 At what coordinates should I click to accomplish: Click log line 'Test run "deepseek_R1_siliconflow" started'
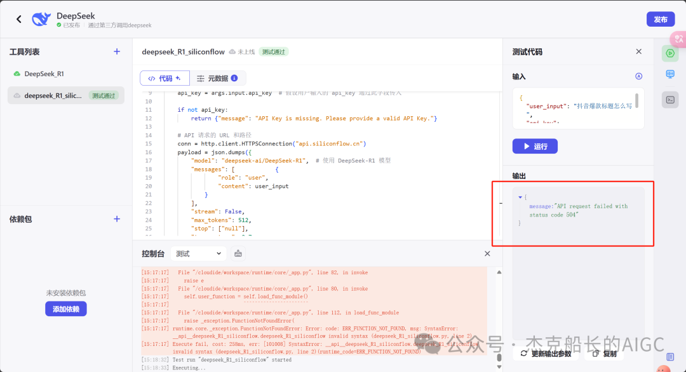pos(232,360)
